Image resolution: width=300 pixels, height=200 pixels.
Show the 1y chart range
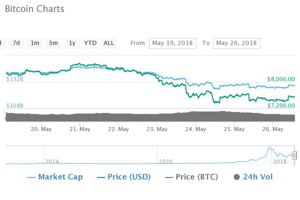coord(72,43)
